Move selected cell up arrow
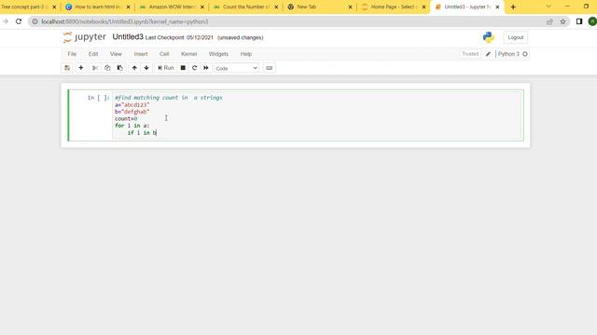 click(134, 68)
